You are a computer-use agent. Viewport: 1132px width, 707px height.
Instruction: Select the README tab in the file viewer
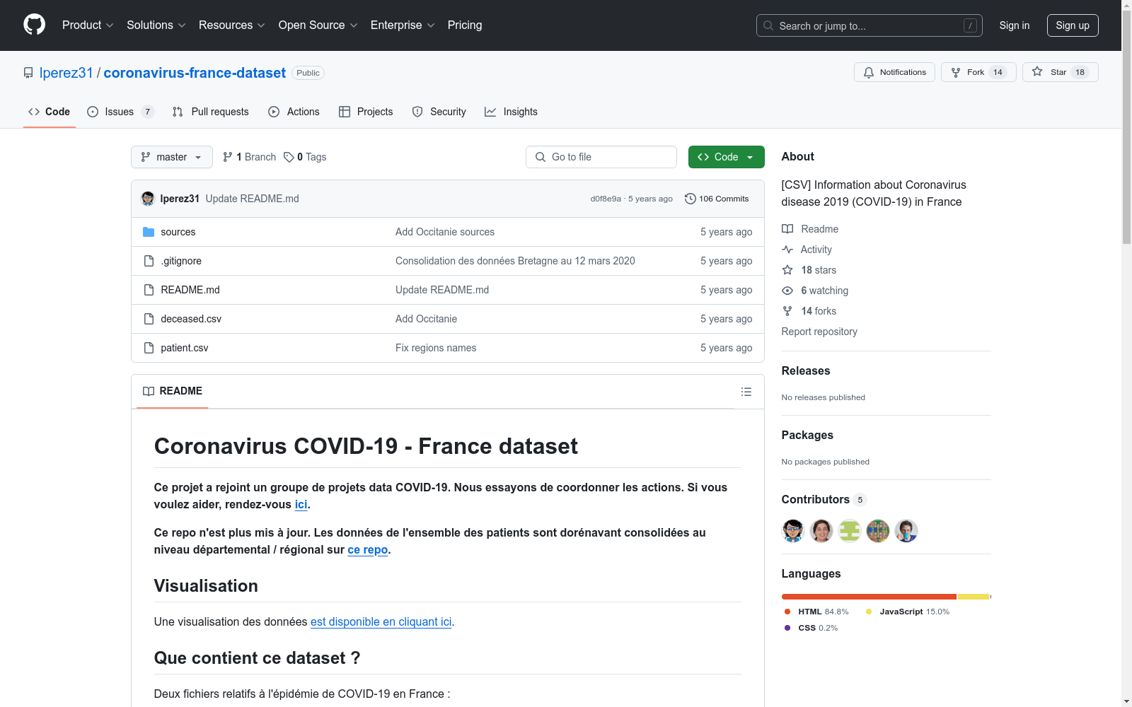[173, 391]
